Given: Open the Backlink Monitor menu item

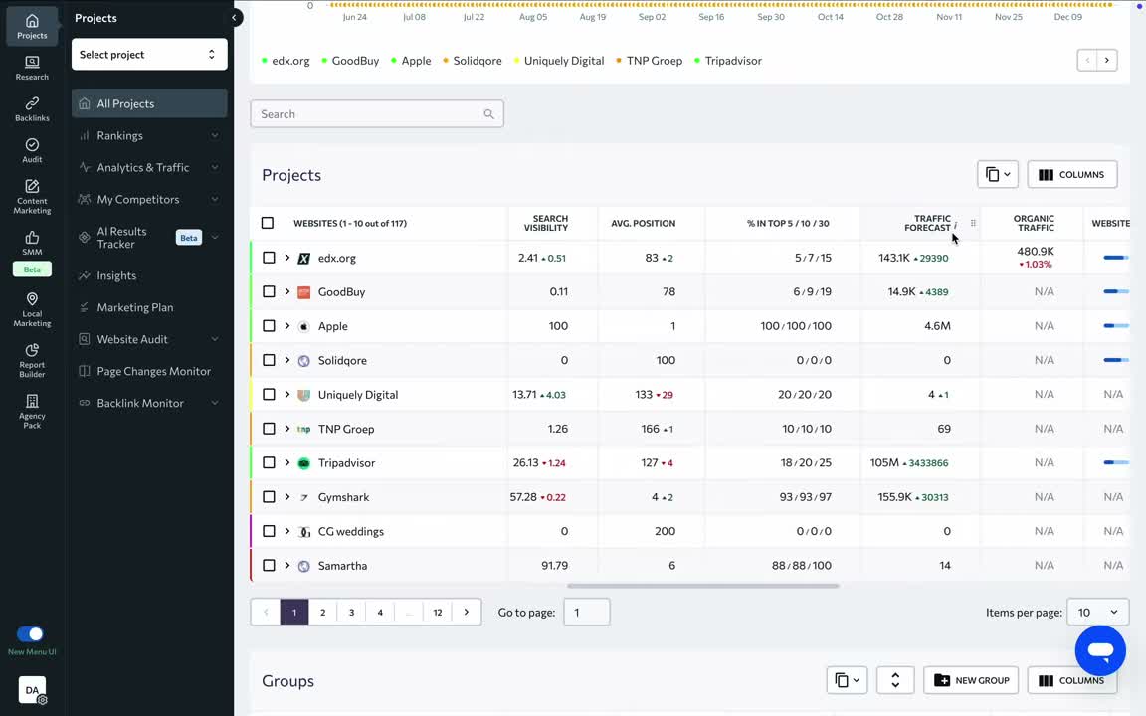Looking at the screenshot, I should tap(149, 404).
